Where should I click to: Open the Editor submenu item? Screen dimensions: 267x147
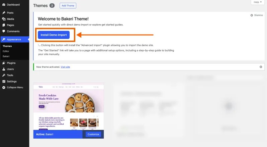[x=6, y=51]
